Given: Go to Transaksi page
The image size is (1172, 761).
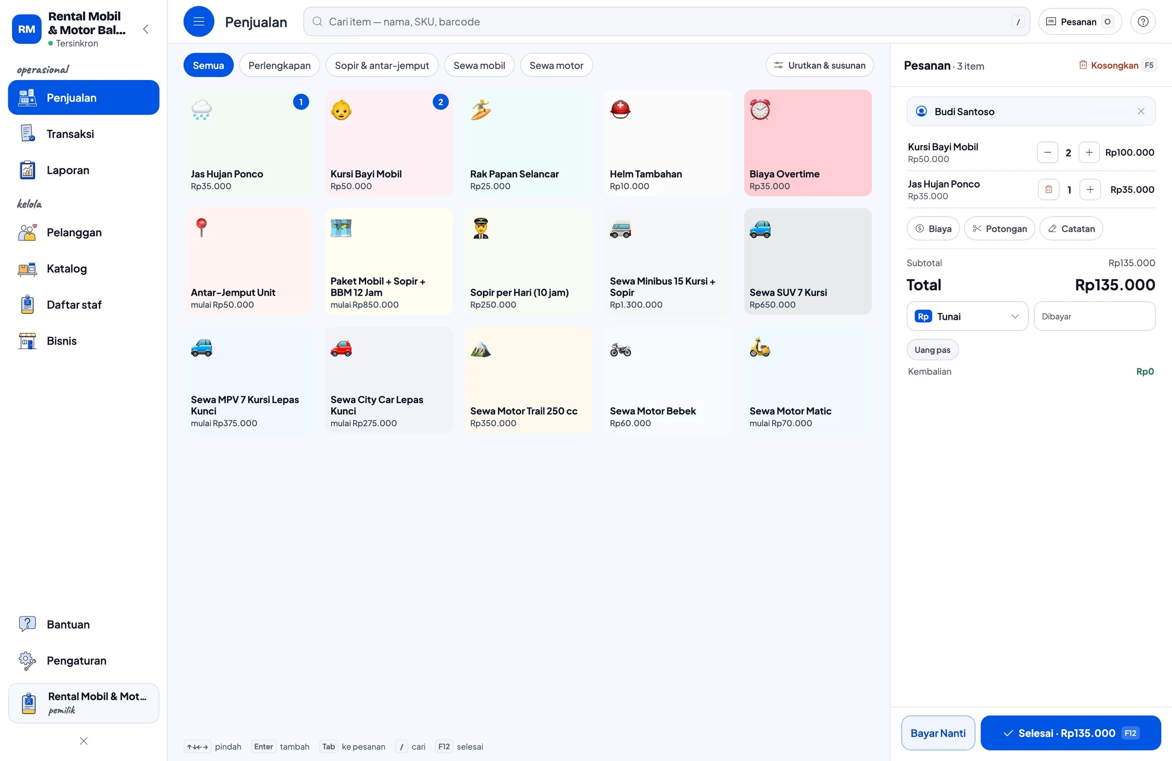Looking at the screenshot, I should (84, 134).
